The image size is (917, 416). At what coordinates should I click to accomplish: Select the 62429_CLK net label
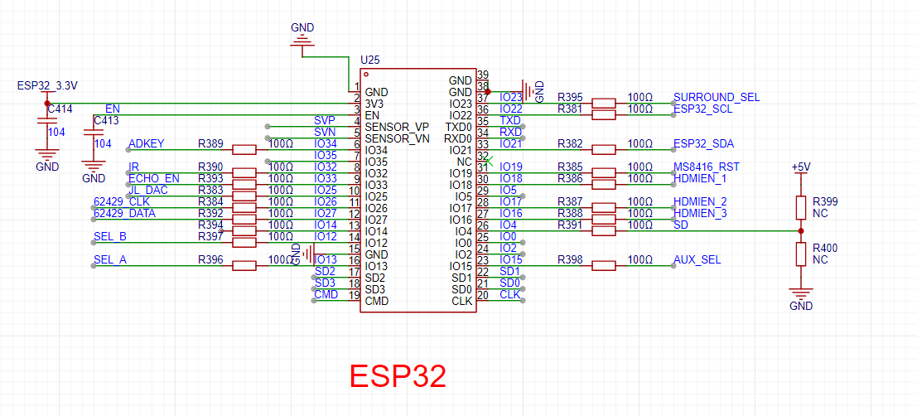click(122, 202)
